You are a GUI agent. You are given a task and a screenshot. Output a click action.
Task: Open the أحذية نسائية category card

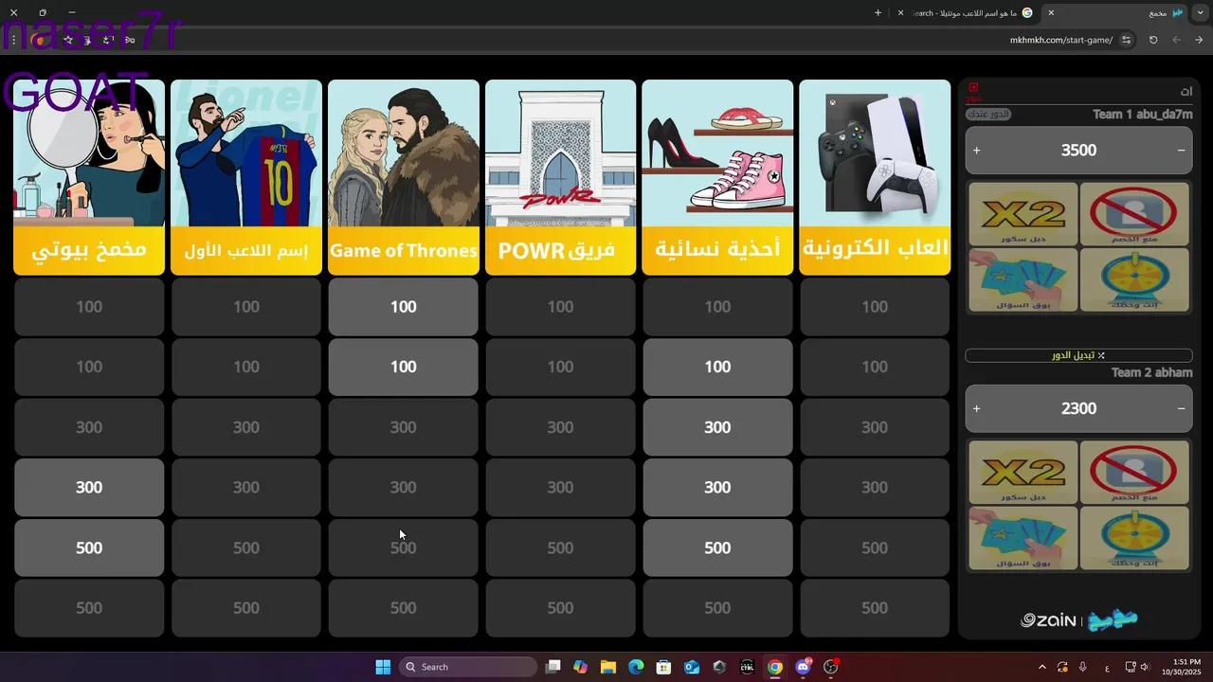(x=717, y=177)
